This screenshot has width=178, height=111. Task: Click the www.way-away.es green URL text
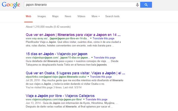[x=57, y=38]
